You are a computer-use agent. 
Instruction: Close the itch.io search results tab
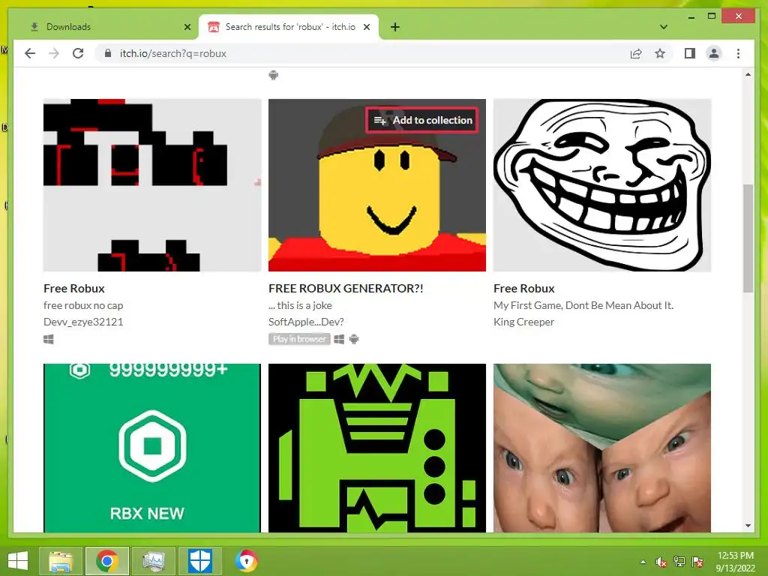pyautogui.click(x=366, y=27)
